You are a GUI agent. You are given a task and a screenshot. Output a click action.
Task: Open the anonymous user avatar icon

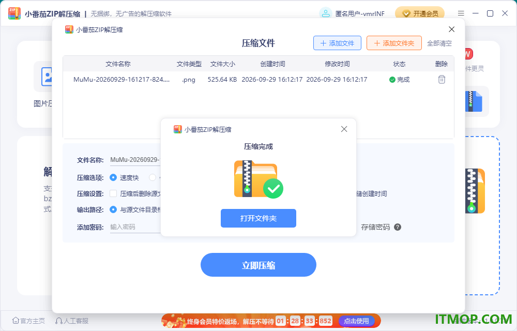325,13
